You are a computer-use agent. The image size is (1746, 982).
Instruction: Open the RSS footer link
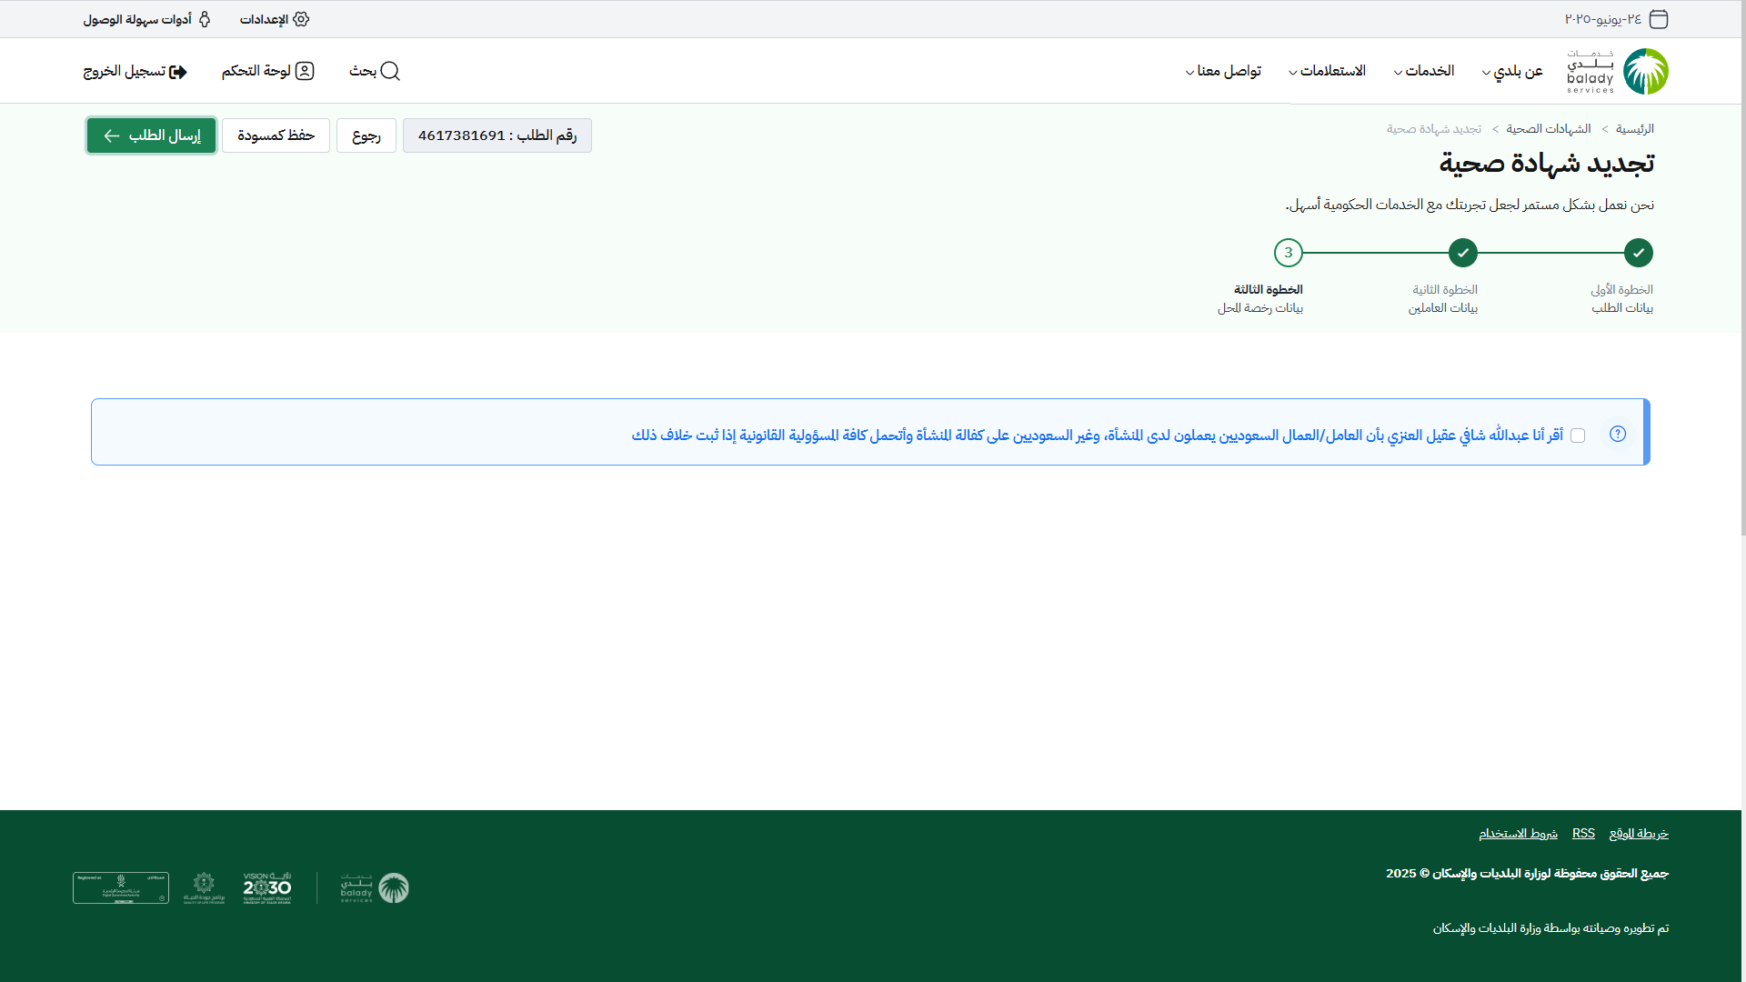coord(1583,833)
